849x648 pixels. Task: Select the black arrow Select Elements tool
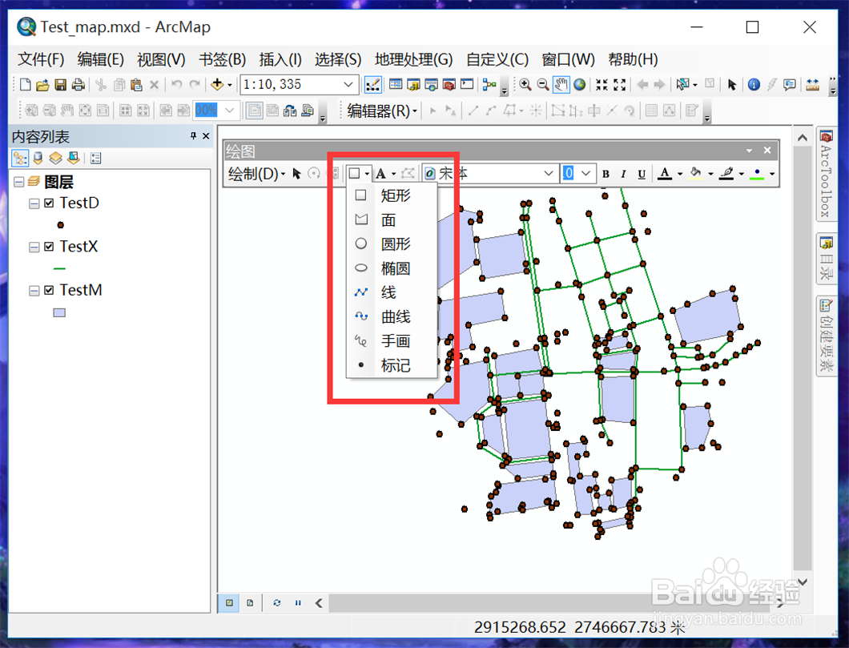pos(732,84)
